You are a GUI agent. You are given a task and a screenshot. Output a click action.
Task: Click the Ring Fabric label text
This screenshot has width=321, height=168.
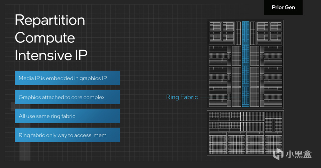click(182, 97)
